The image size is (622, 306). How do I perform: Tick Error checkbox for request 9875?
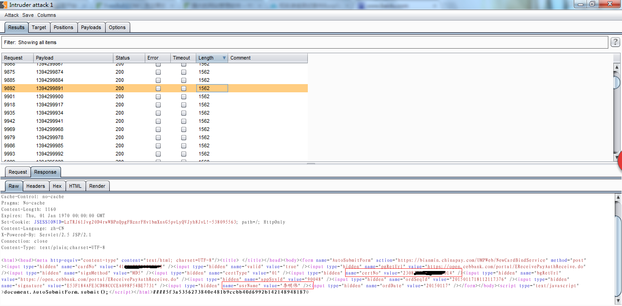158,72
